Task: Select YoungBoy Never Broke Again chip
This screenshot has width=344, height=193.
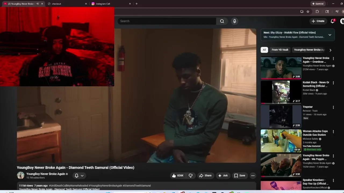Action: coord(309,50)
